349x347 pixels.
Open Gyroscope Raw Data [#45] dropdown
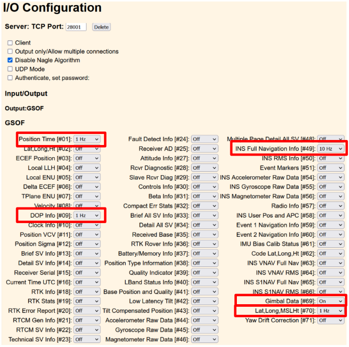[x=205, y=330]
